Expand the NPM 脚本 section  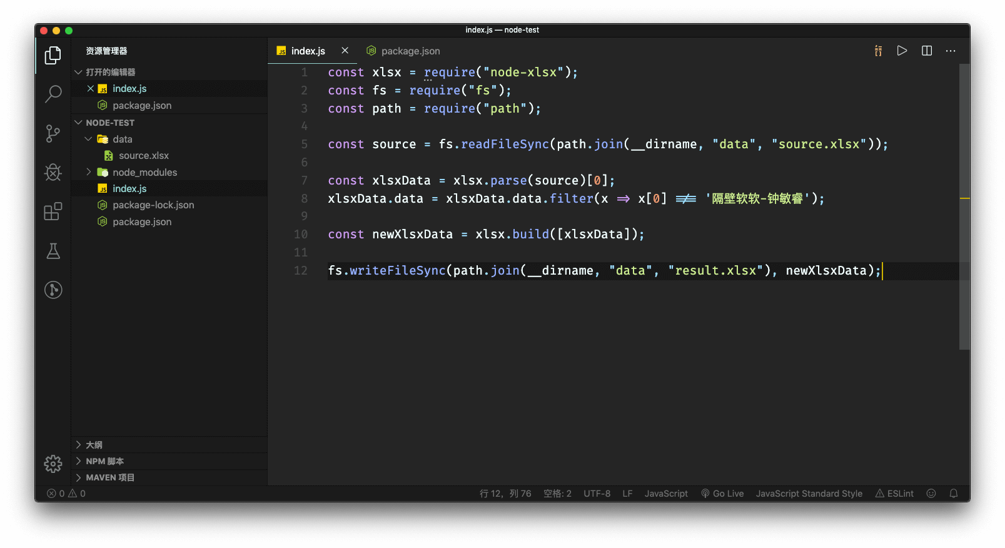[x=169, y=461]
